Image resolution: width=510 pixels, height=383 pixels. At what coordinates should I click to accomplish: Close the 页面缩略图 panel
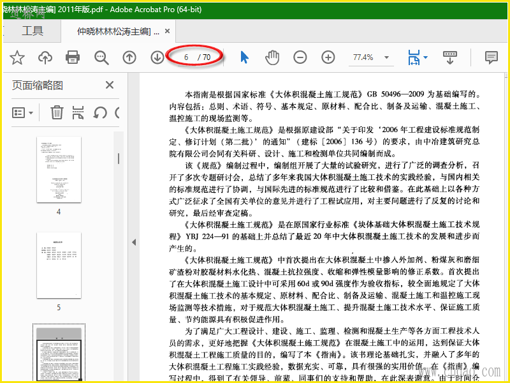tap(110, 86)
